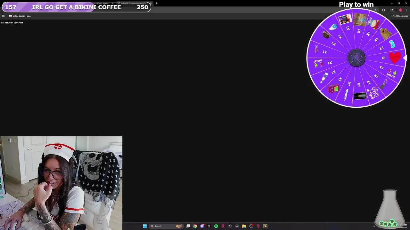Open the Windows Start menu
Image resolution: width=410 pixels, height=230 pixels.
(145, 226)
